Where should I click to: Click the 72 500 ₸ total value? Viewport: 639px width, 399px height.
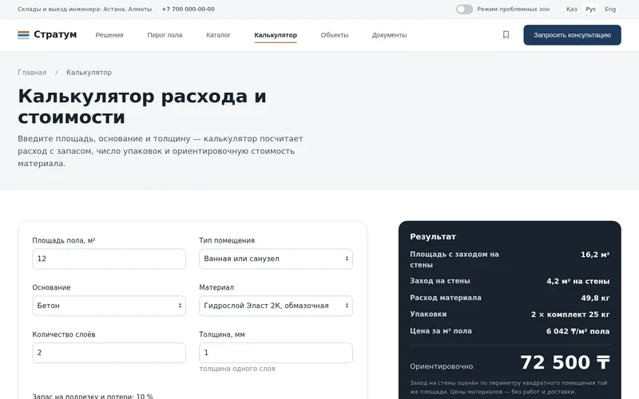tap(565, 362)
